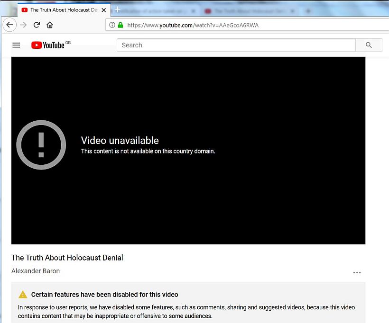This screenshot has height=323, width=389.
Task: Open a new tab with plus button
Action: [118, 10]
